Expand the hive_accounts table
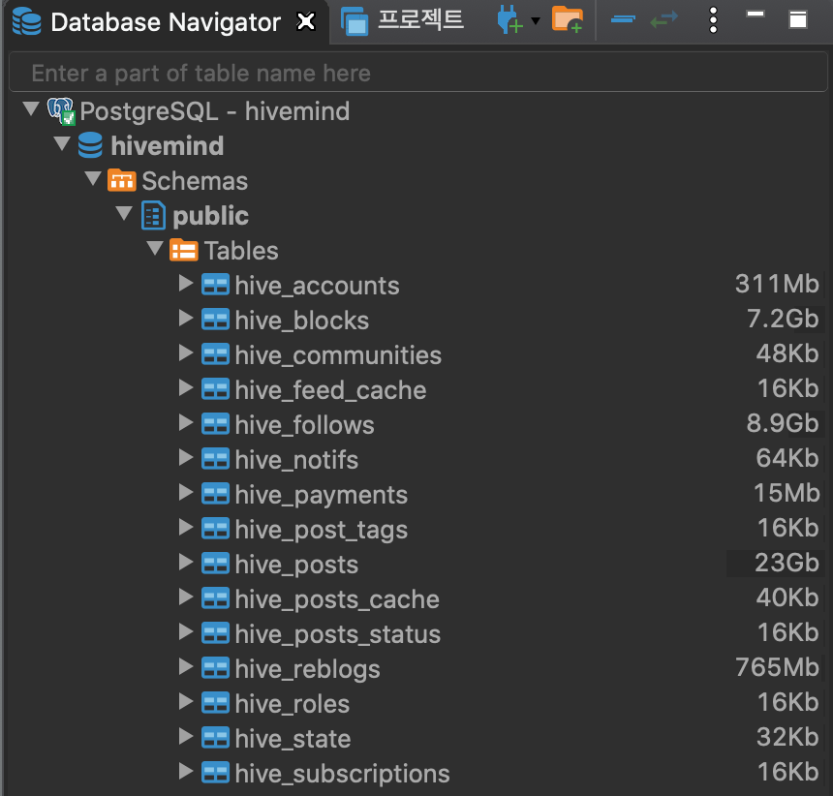 185,283
